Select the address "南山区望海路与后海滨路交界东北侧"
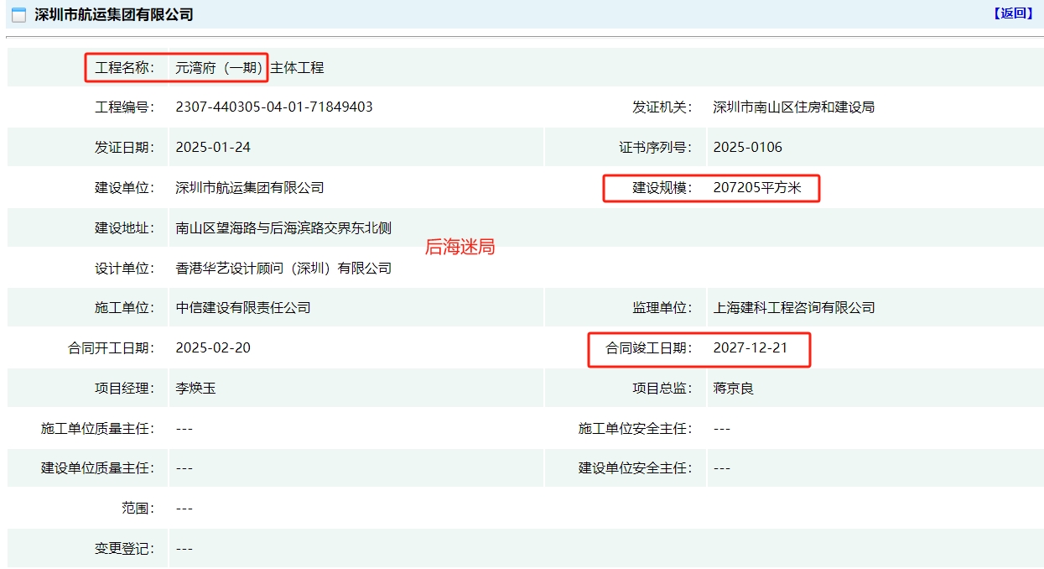Viewport: 1044px width, 569px height. [283, 228]
